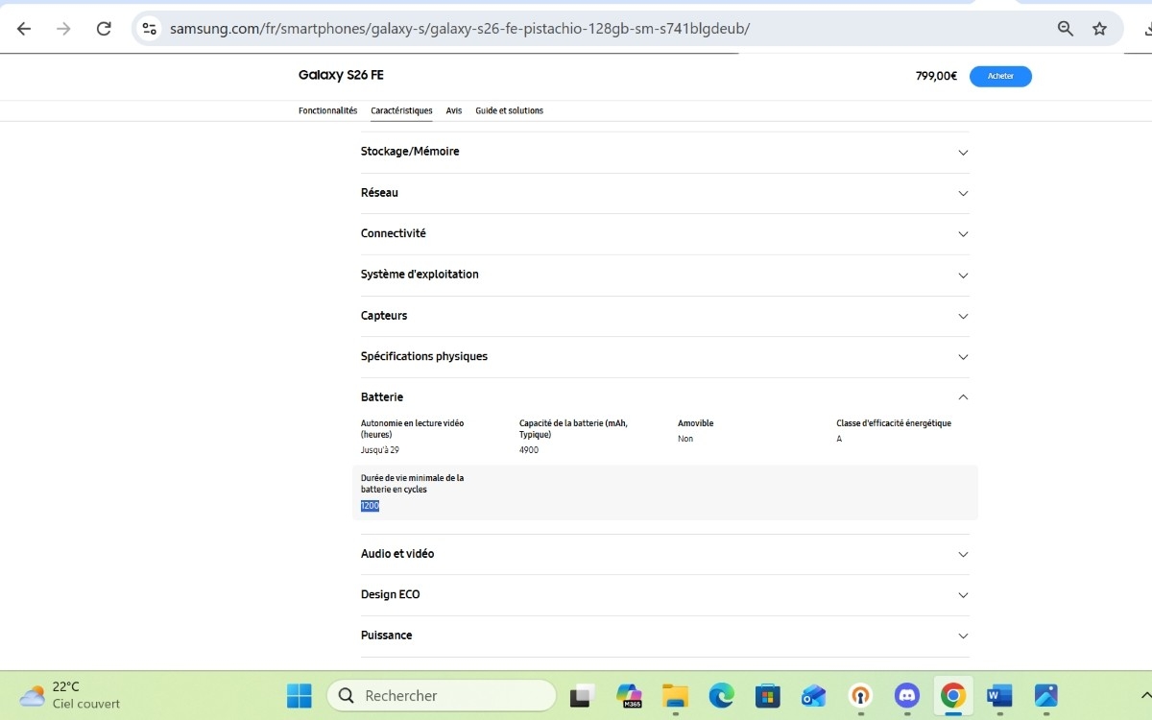The width and height of the screenshot is (1152, 720).
Task: Open the Windows Start menu
Action: (300, 696)
